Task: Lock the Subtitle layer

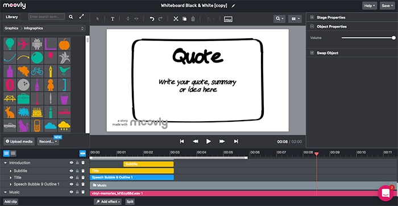Action: 77,171
